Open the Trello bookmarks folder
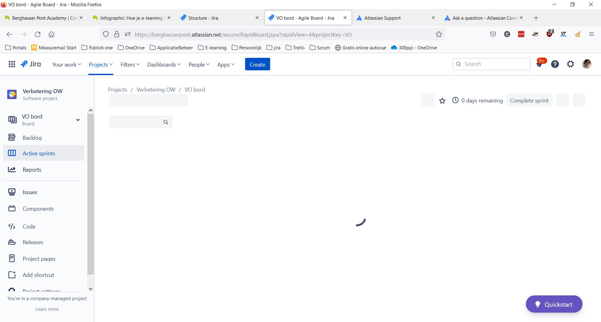This screenshot has height=322, width=601. [295, 48]
